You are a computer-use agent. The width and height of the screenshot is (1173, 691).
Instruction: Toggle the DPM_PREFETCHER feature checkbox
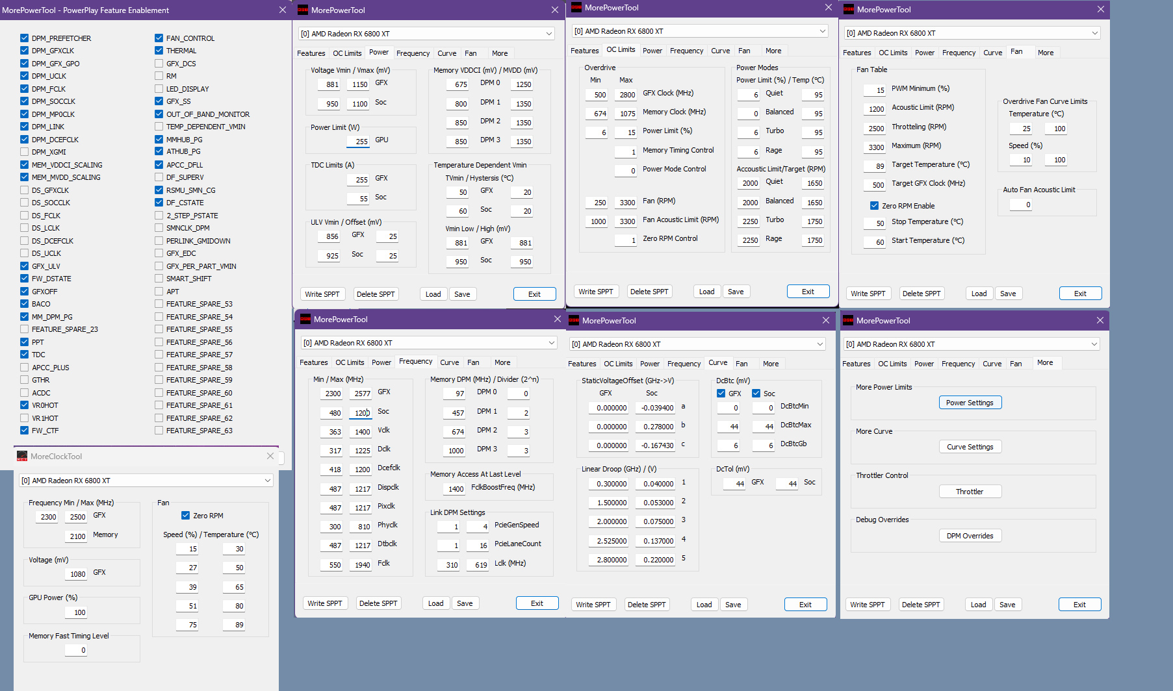(x=24, y=38)
